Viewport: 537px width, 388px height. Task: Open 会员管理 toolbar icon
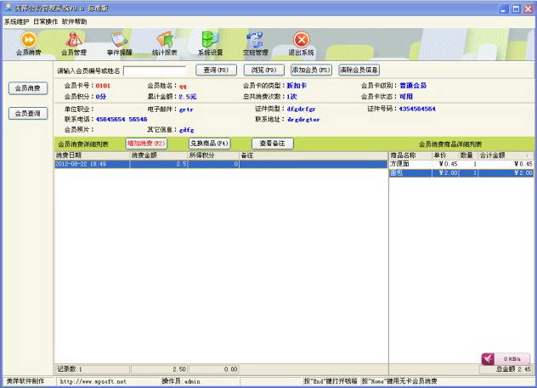74,44
